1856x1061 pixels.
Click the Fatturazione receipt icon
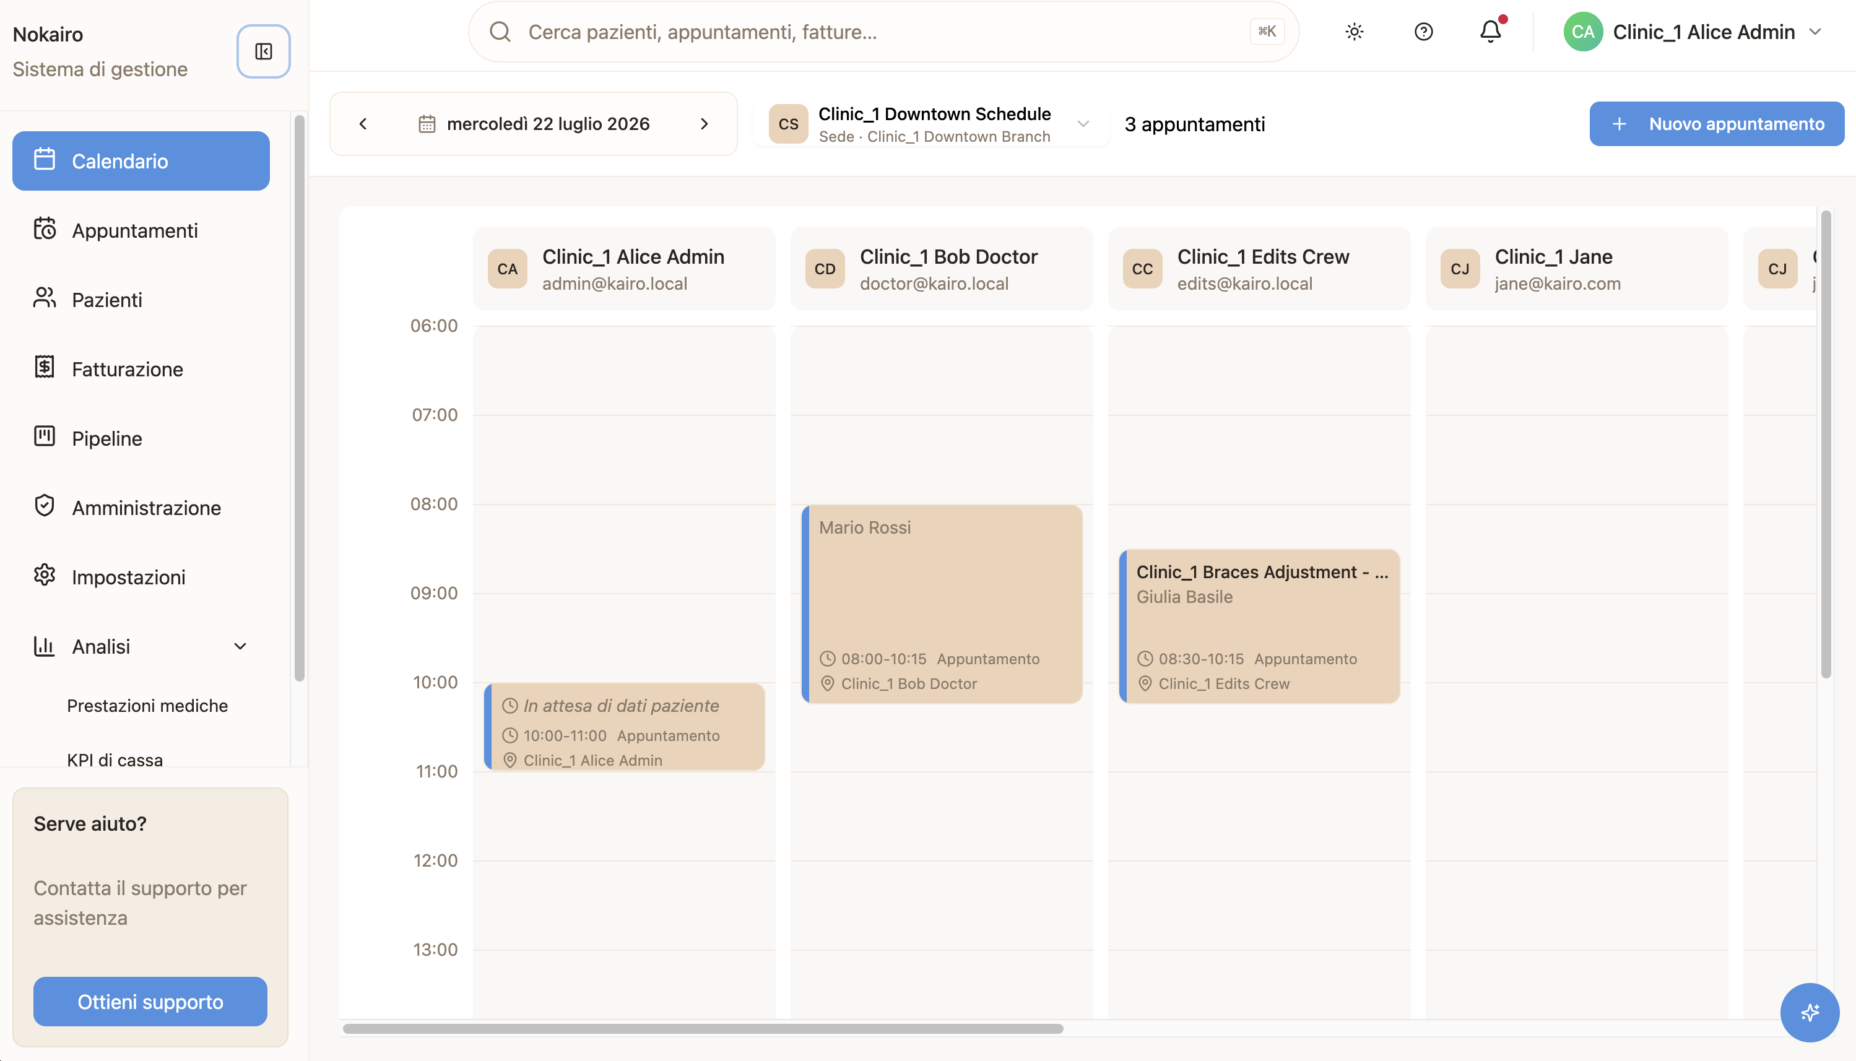point(45,367)
